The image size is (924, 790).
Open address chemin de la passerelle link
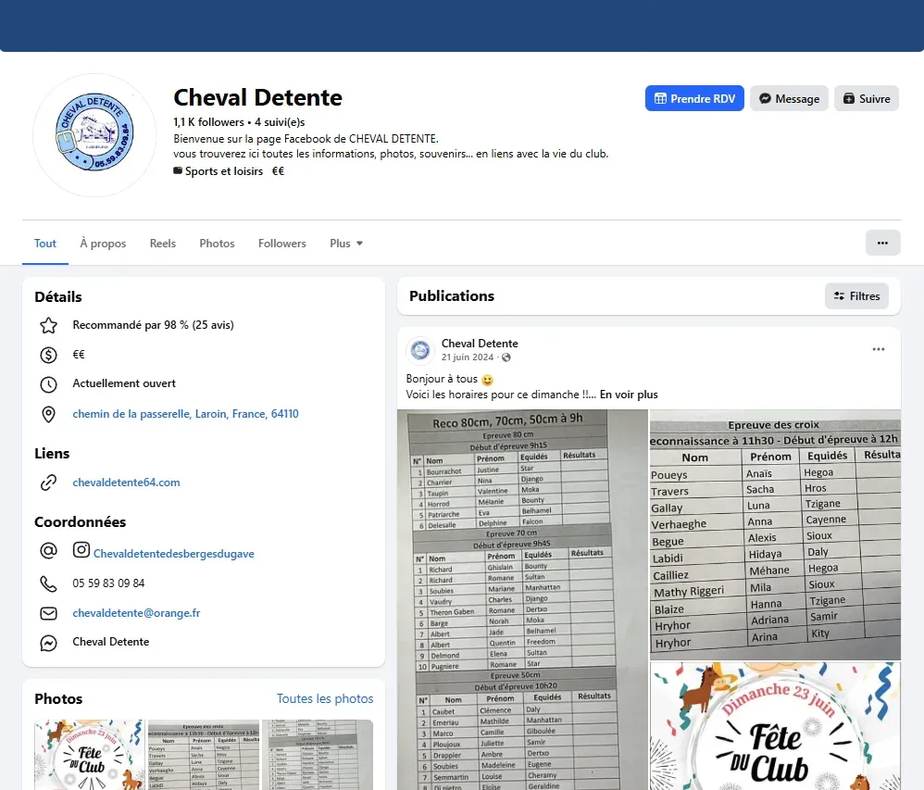click(x=185, y=414)
